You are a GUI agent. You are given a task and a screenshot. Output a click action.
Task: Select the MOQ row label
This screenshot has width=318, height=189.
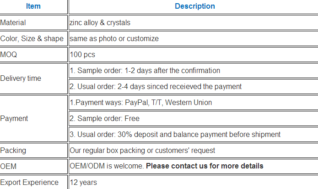tap(9, 54)
